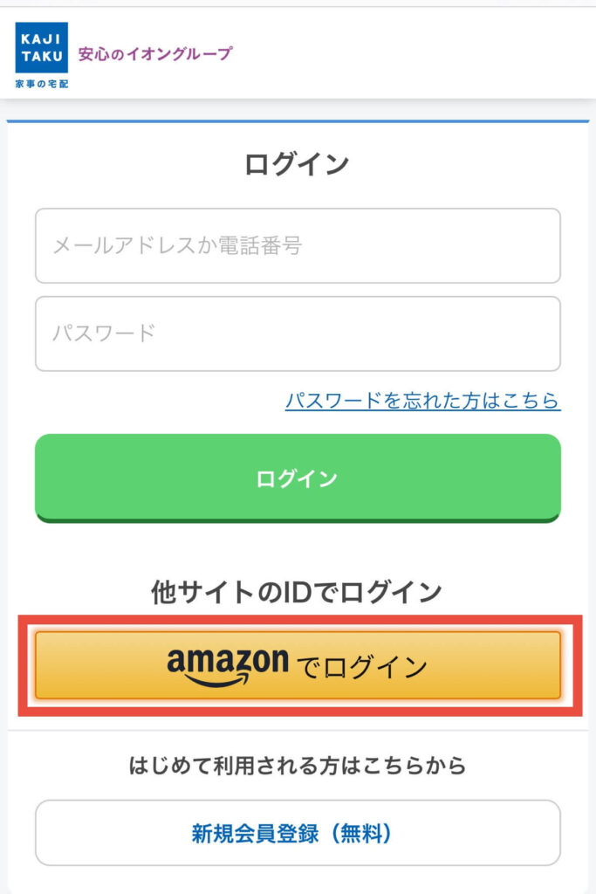Focus the メールアドレスか電話番号 field
Viewport: 596px width, 894px height.
(298, 245)
